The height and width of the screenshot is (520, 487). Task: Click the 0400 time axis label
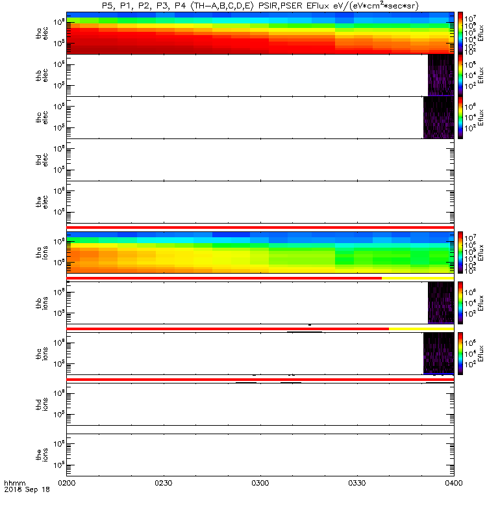(453, 483)
